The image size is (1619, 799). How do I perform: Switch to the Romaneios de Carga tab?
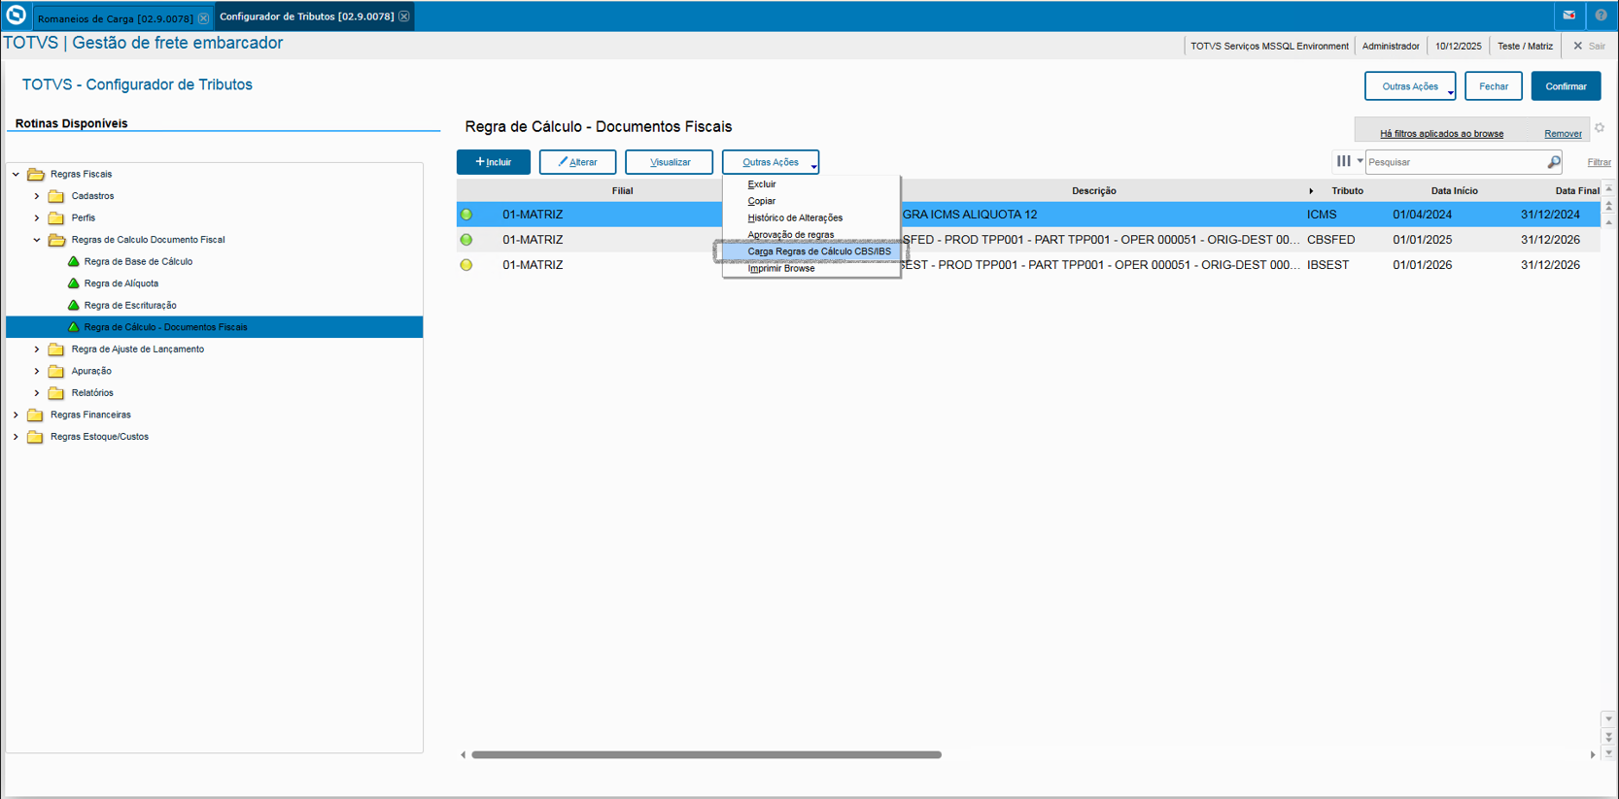(x=115, y=18)
